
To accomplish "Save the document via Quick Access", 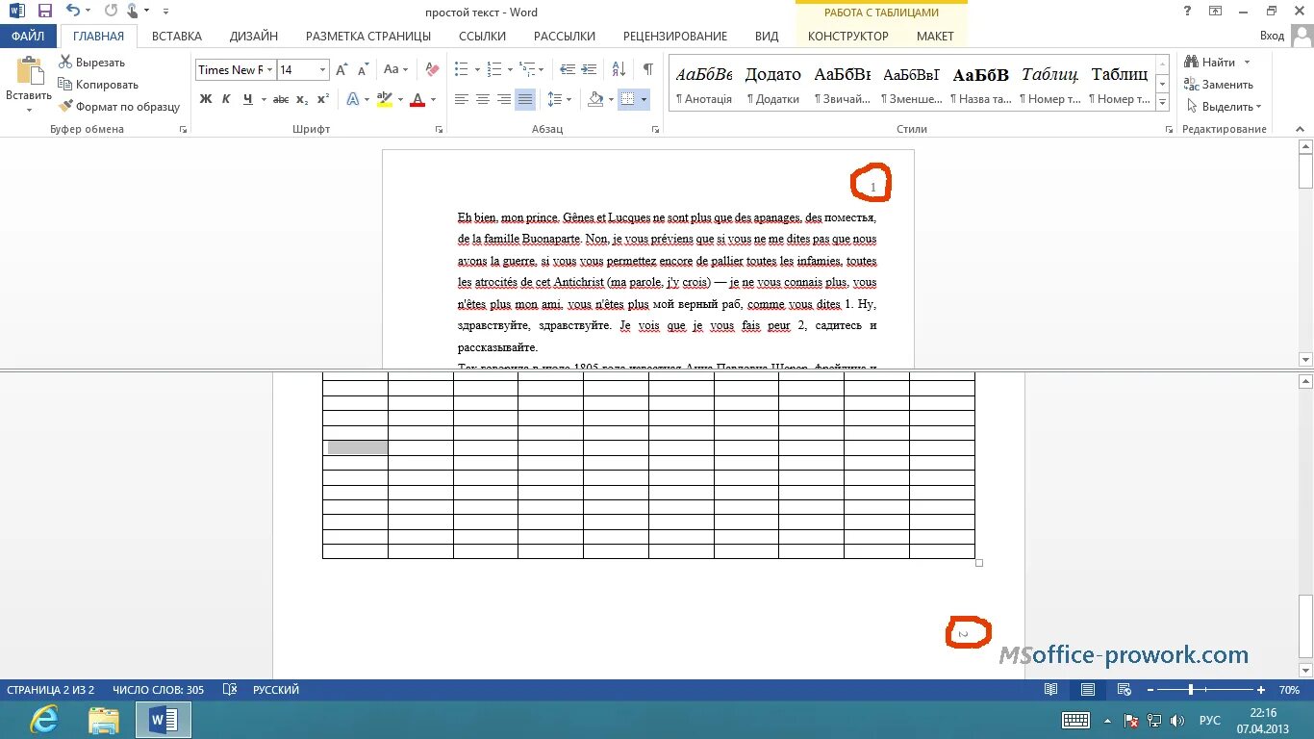I will tap(44, 12).
